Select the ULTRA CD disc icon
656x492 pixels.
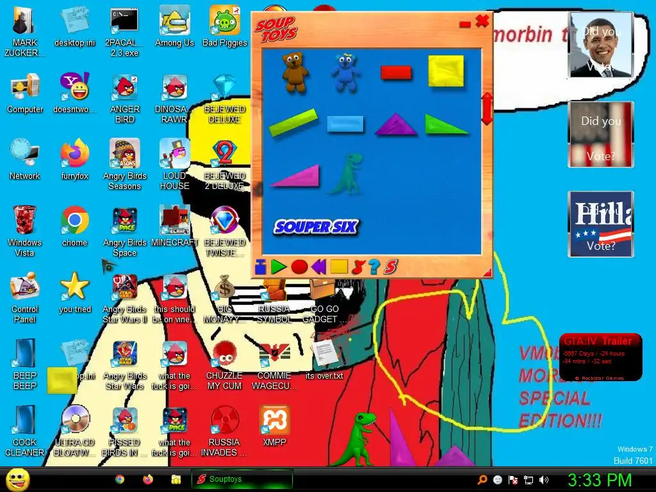(x=74, y=431)
